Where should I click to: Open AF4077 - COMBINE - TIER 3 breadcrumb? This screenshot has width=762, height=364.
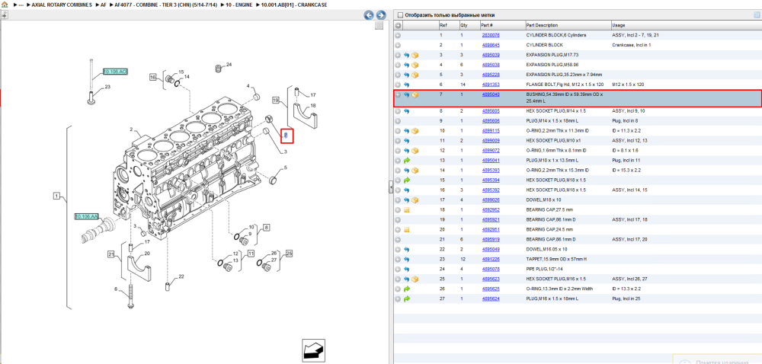coord(165,5)
